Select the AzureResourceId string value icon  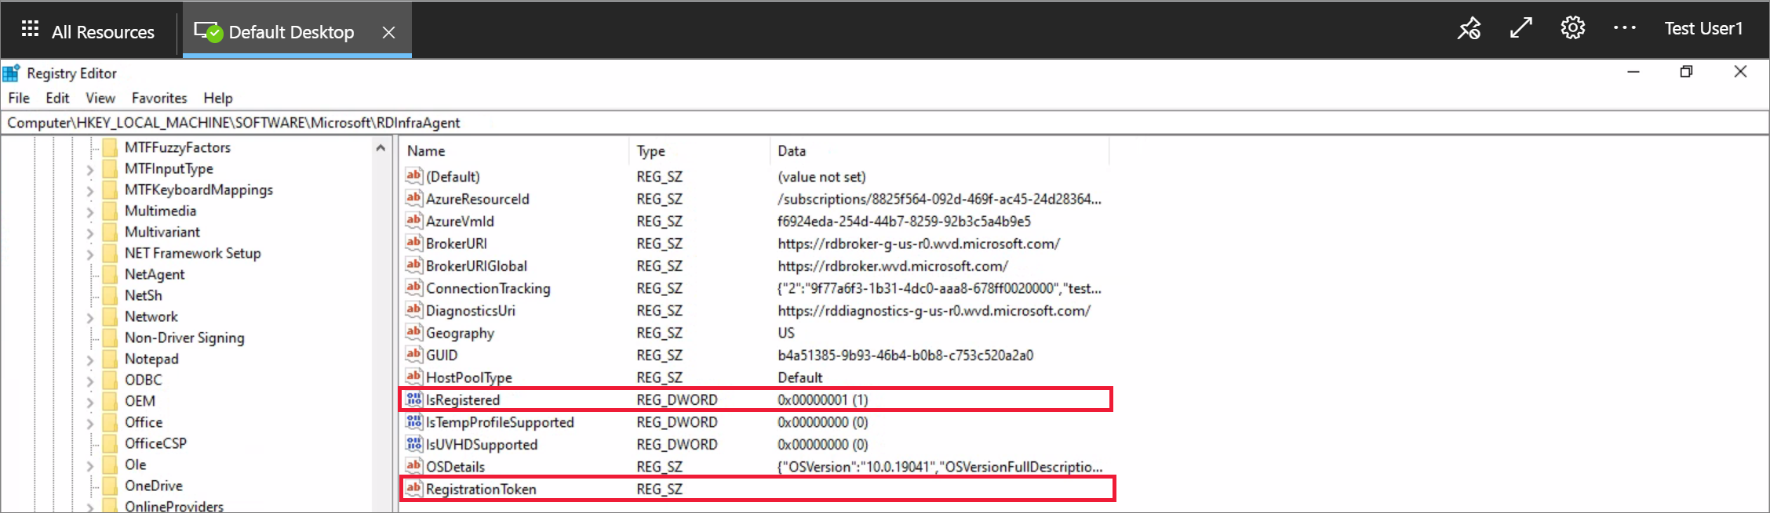(x=413, y=198)
